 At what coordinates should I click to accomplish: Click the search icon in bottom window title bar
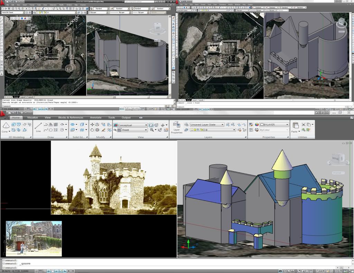pos(317,113)
